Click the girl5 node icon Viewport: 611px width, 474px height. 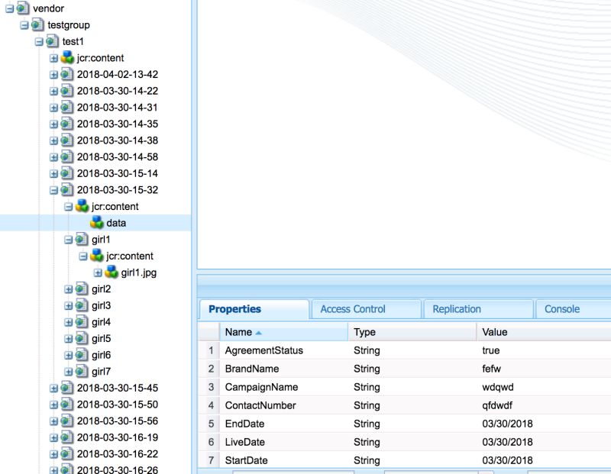(x=80, y=338)
